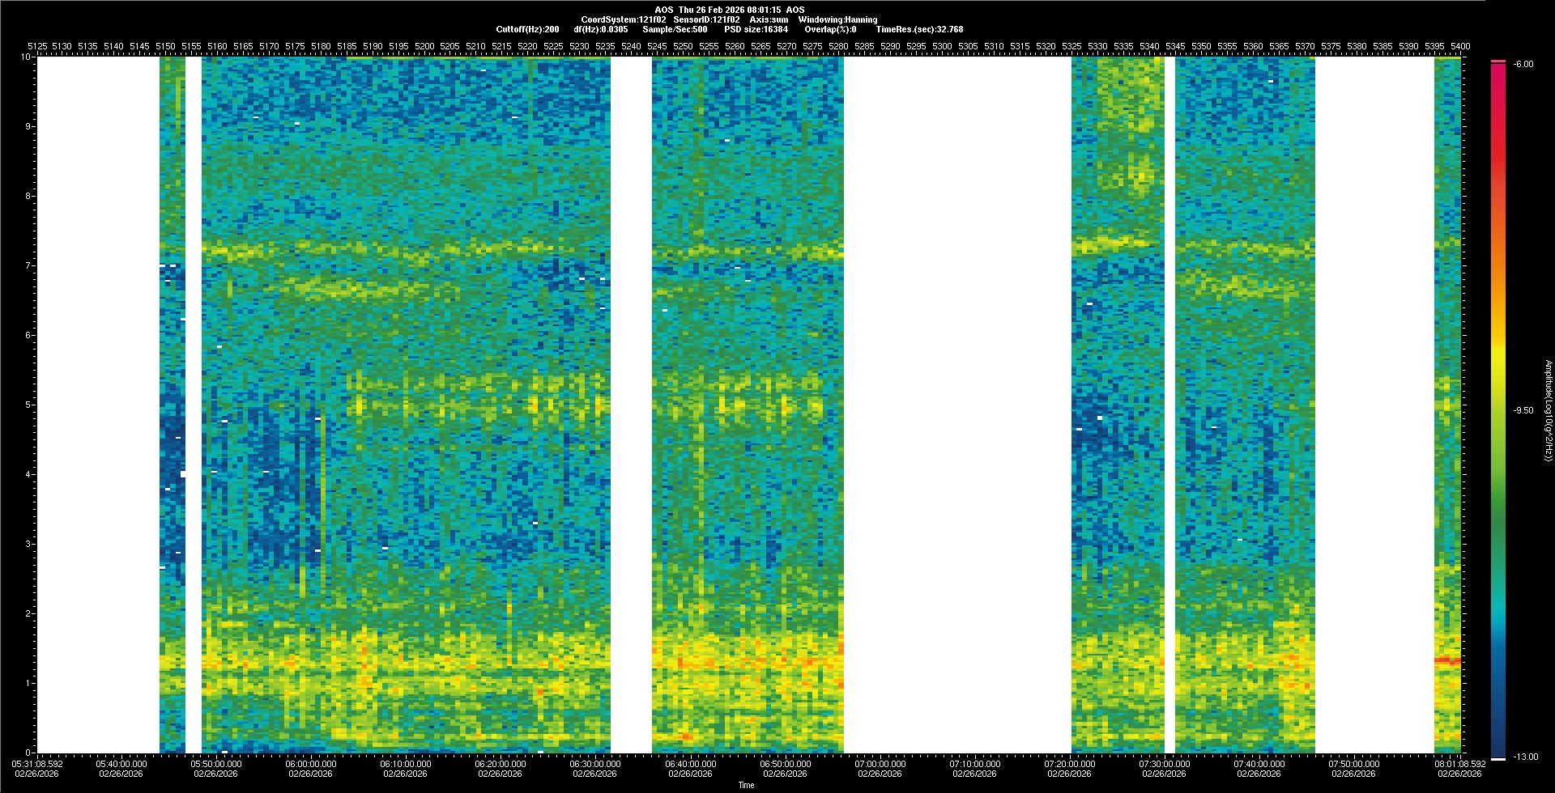Click the red region of the color scale
Image resolution: width=1555 pixels, height=793 pixels.
tap(1498, 162)
